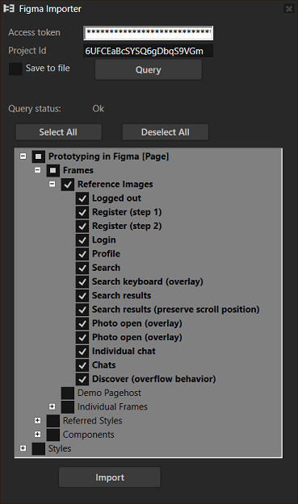Select the Reference Images label

tap(115, 185)
